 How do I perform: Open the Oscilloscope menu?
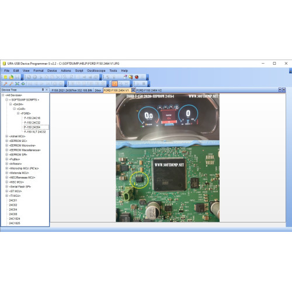point(96,71)
